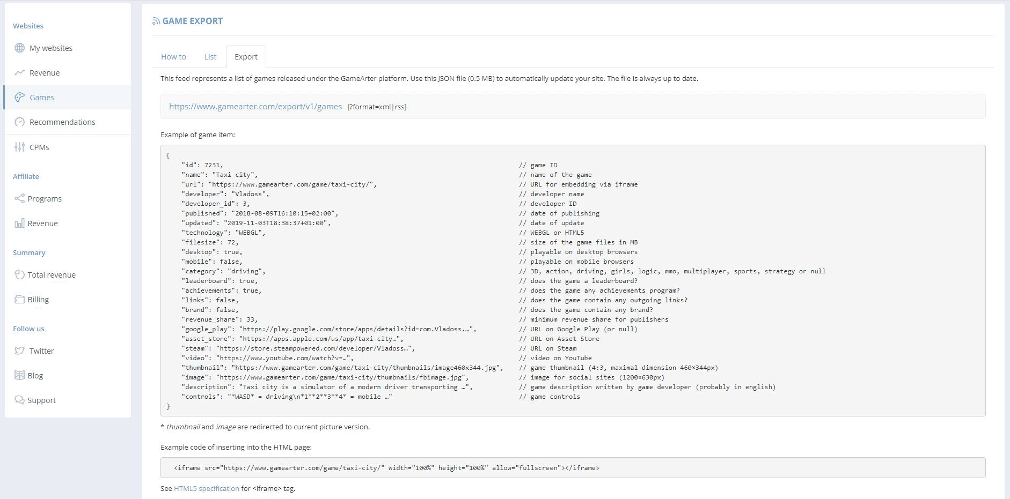Click the "// WEBGL or HTML5" comment
The height and width of the screenshot is (499, 1010).
(552, 233)
